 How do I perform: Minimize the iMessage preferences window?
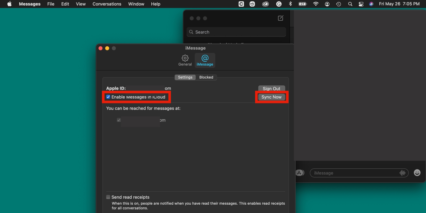(x=107, y=48)
